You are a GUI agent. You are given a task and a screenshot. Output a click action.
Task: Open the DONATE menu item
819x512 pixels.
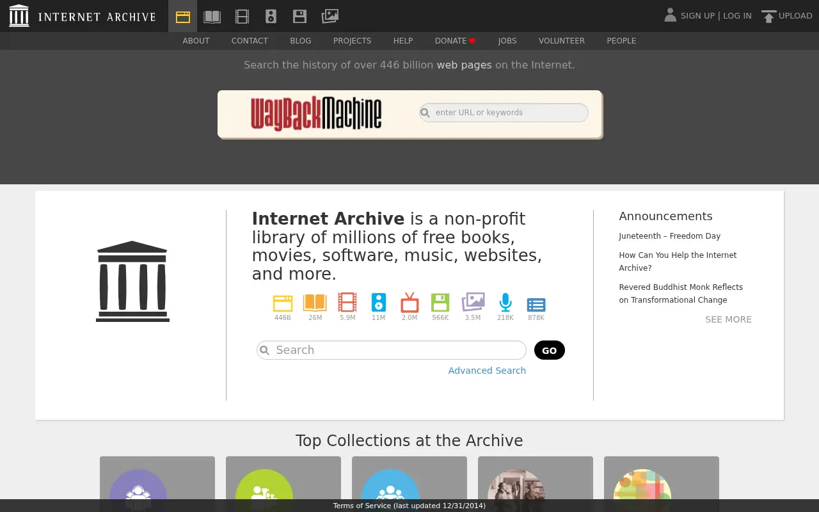click(x=451, y=41)
